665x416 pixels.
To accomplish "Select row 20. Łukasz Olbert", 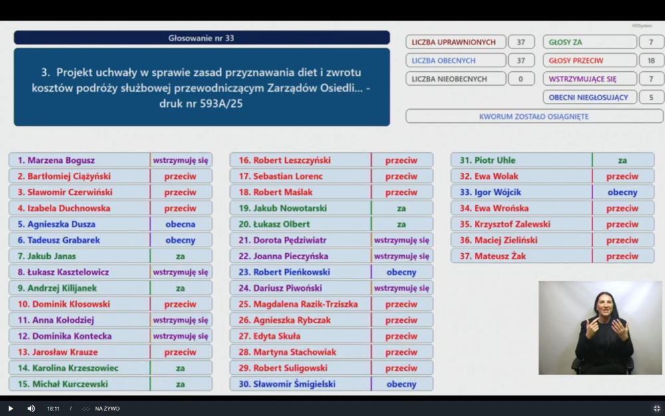I will coord(331,224).
